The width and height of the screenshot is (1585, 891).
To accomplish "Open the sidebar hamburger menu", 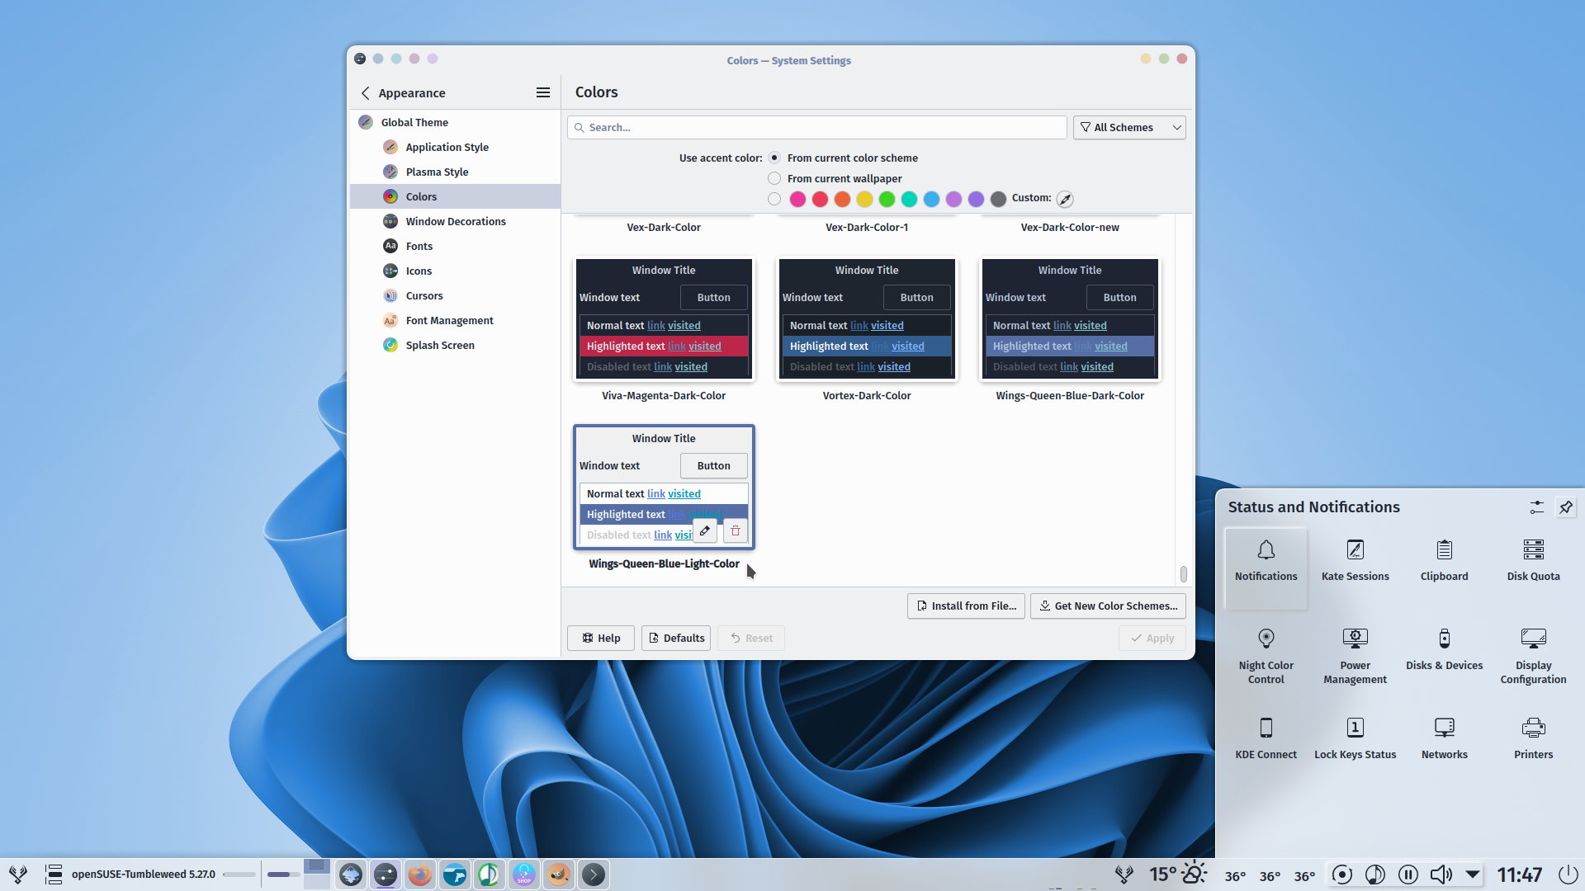I will (x=542, y=92).
